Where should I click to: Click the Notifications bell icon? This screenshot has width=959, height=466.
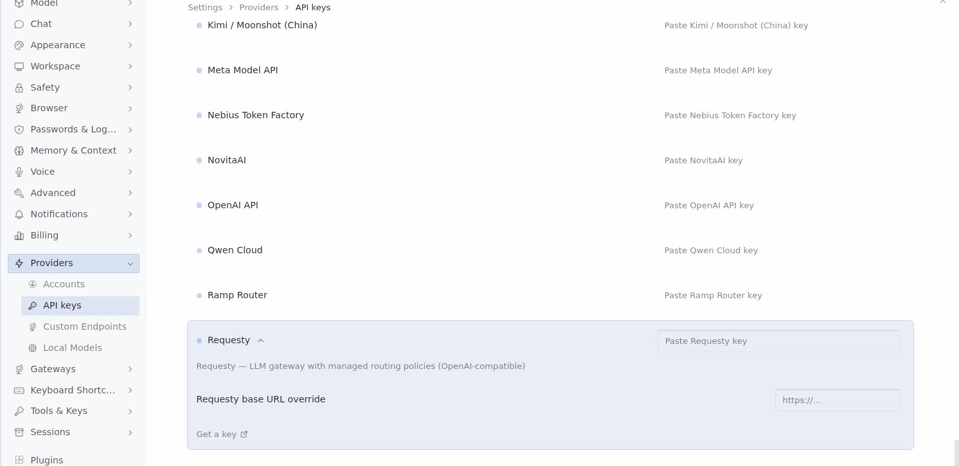[19, 215]
